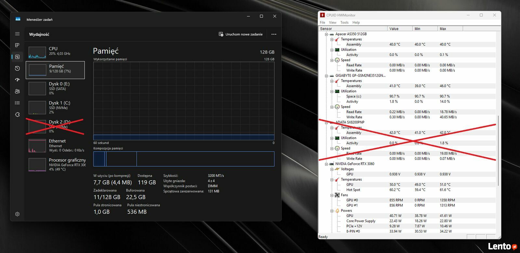Select Dysk 1 (C:) performance item

coord(55,107)
